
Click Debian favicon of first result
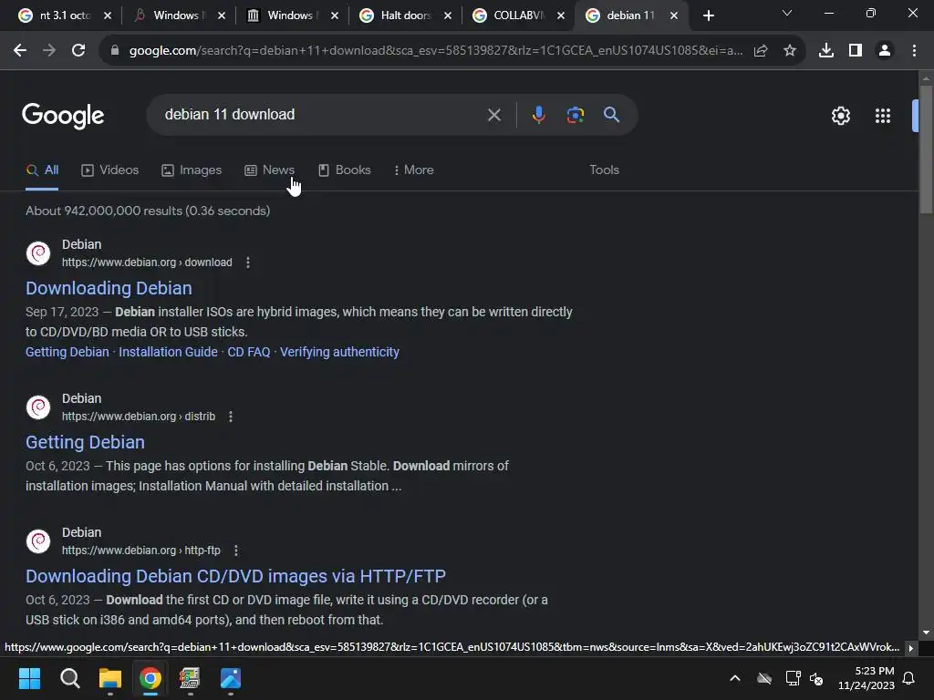coord(38,253)
